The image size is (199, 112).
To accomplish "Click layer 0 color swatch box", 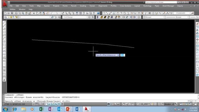I will point(18,17).
